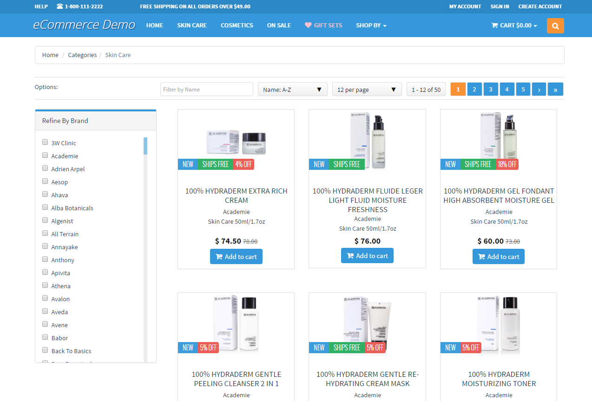Go to page 3 of results
The image size is (592, 401).
point(490,89)
